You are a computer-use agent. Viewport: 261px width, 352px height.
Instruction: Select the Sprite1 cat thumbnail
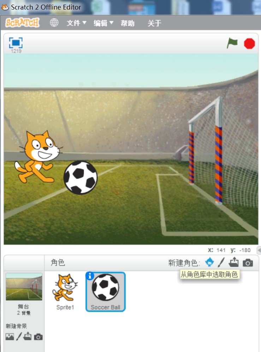click(x=65, y=292)
